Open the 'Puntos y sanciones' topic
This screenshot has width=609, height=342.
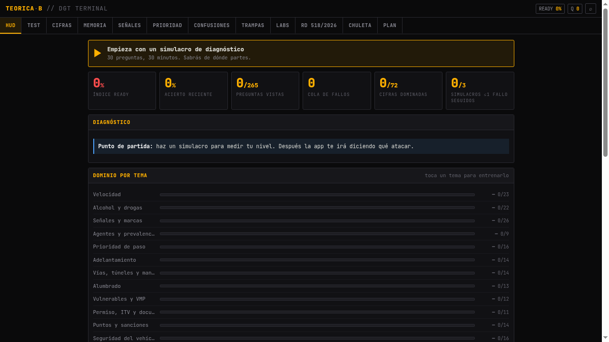(x=301, y=325)
